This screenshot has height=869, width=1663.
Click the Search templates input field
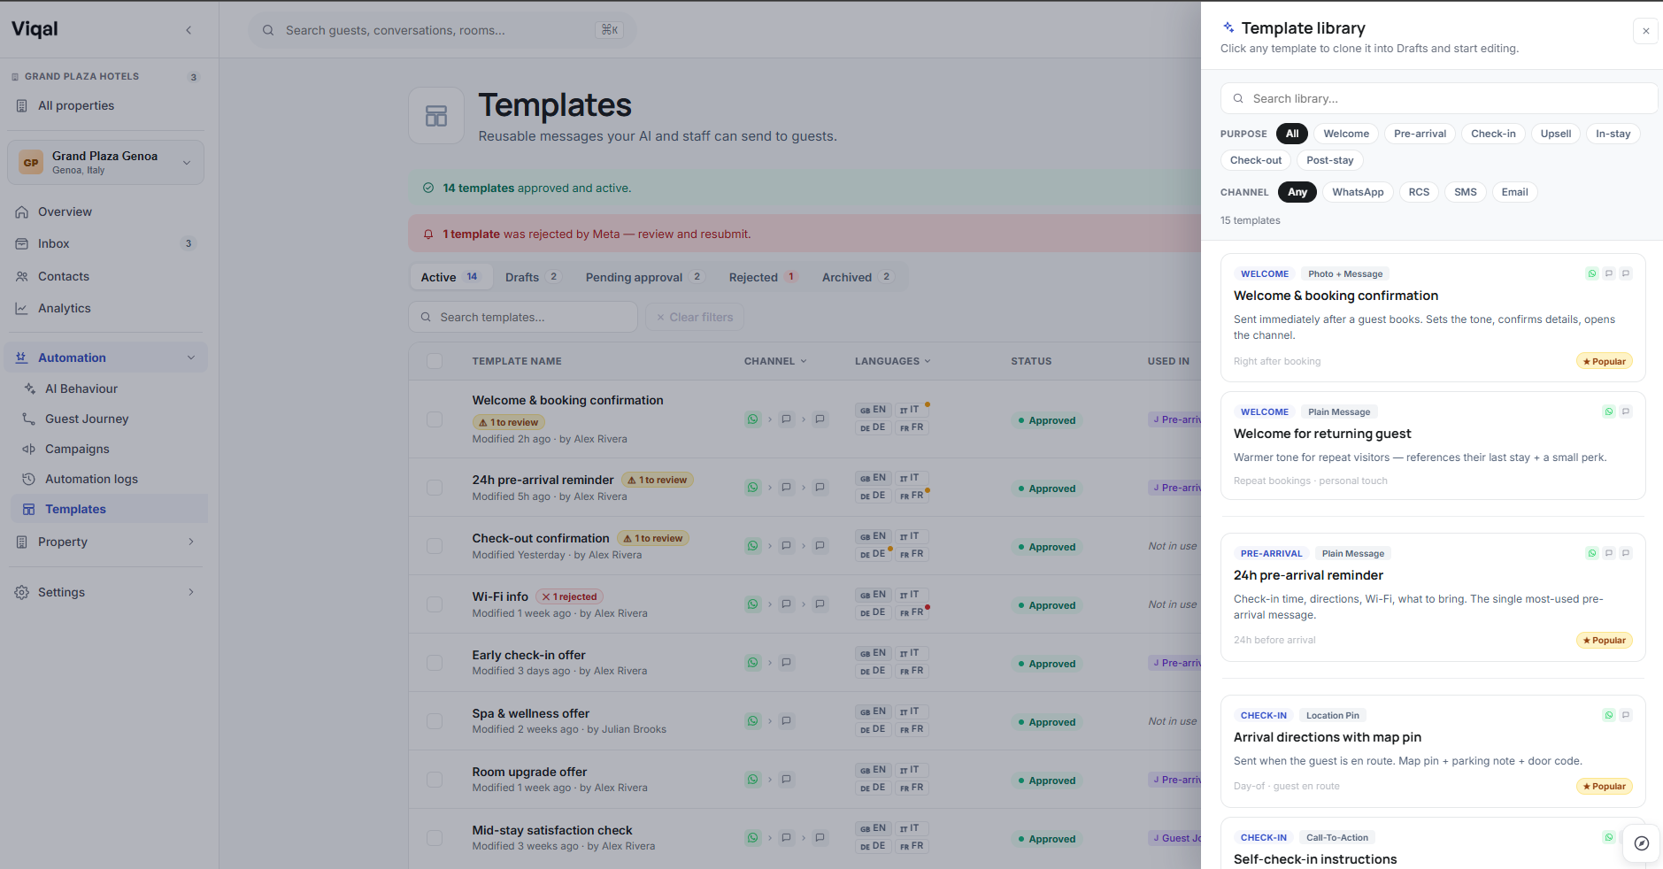pyautogui.click(x=523, y=318)
